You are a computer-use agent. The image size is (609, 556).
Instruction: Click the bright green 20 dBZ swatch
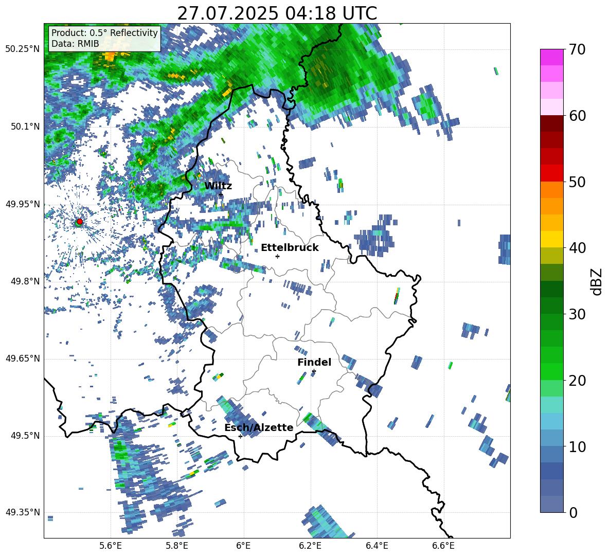(551, 371)
